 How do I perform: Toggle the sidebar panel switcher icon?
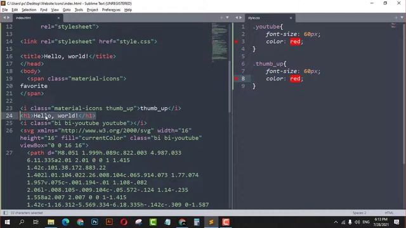tap(5, 213)
